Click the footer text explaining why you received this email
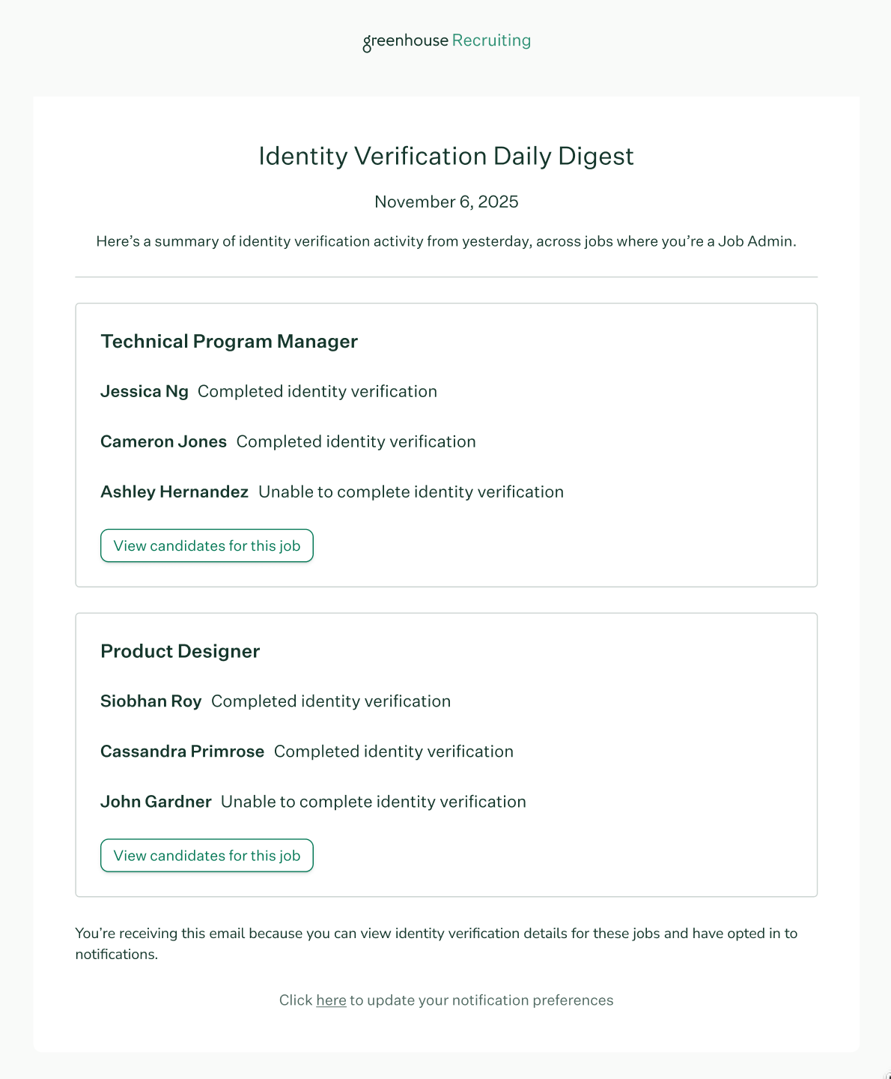Image resolution: width=891 pixels, height=1079 pixels. coord(436,943)
